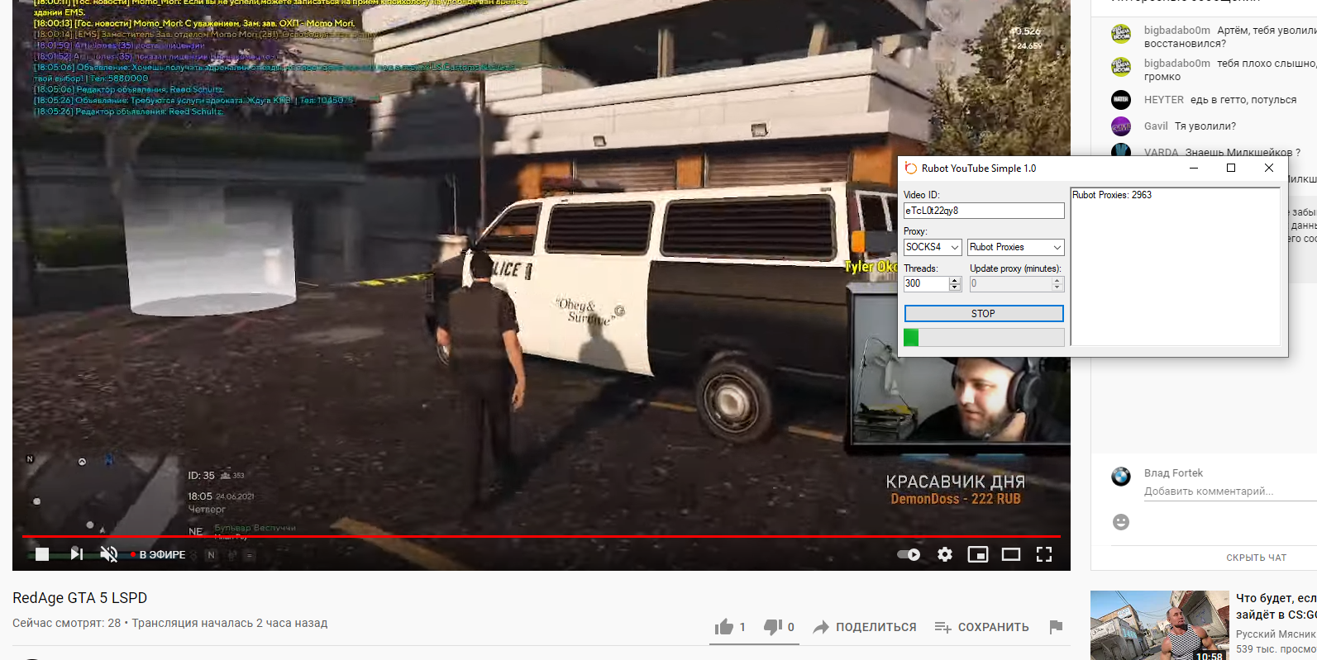This screenshot has height=660, width=1317.
Task: Switch to miniplayer mode
Action: pos(978,554)
